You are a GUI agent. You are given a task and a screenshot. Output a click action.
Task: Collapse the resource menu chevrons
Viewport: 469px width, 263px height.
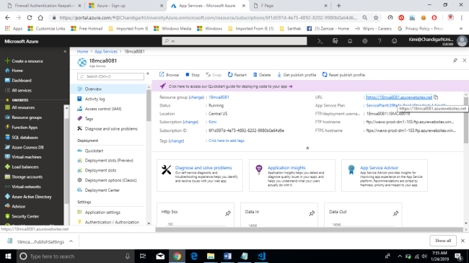pos(148,73)
